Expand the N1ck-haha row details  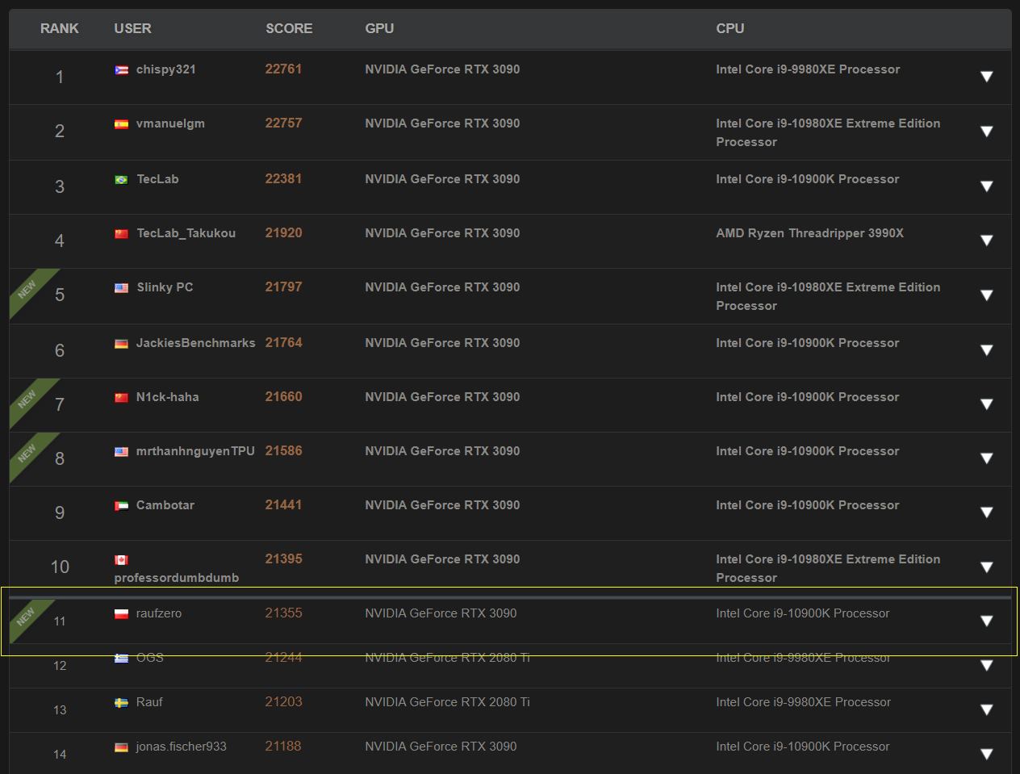pyautogui.click(x=986, y=404)
